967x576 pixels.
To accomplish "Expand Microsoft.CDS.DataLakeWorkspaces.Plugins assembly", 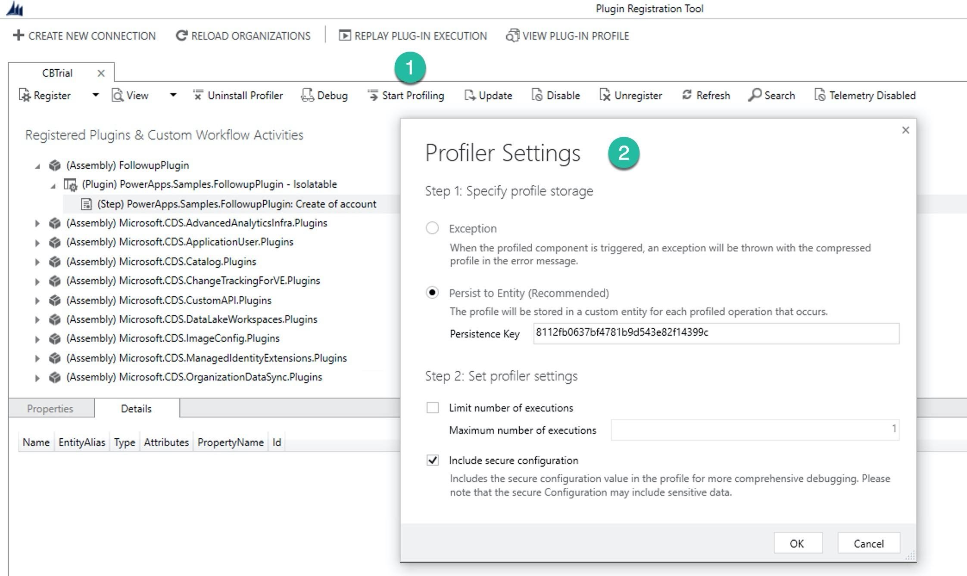I will point(37,320).
